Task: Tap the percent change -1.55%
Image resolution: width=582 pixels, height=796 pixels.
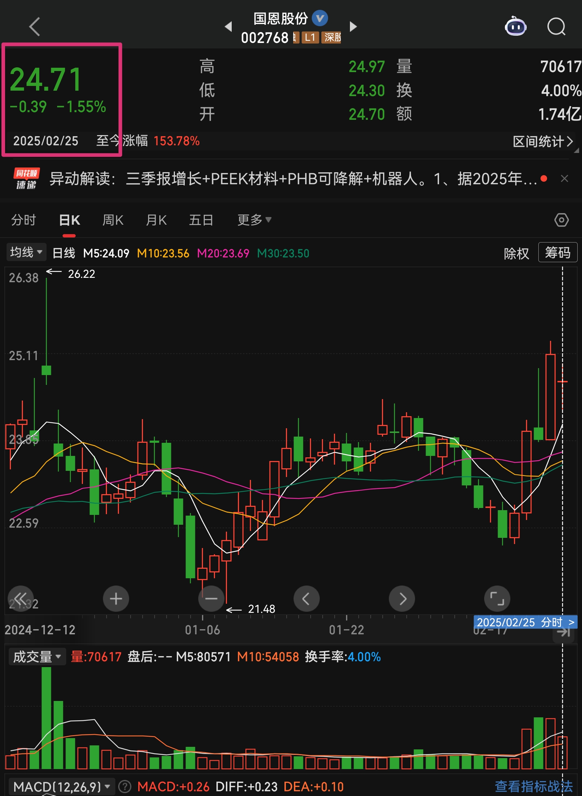Action: (x=81, y=107)
